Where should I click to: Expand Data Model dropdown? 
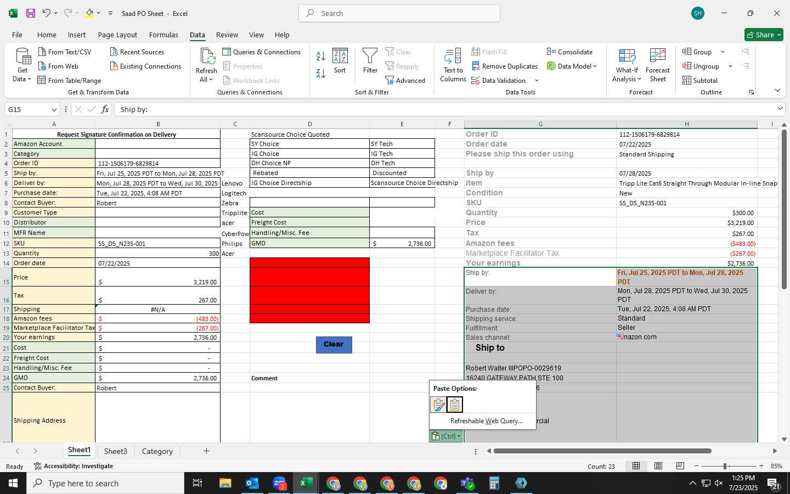595,66
